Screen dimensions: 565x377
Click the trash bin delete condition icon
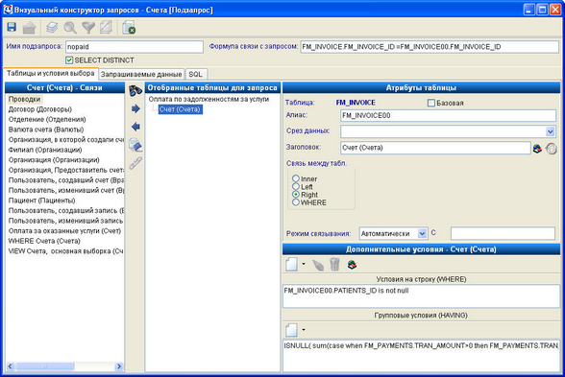point(334,265)
